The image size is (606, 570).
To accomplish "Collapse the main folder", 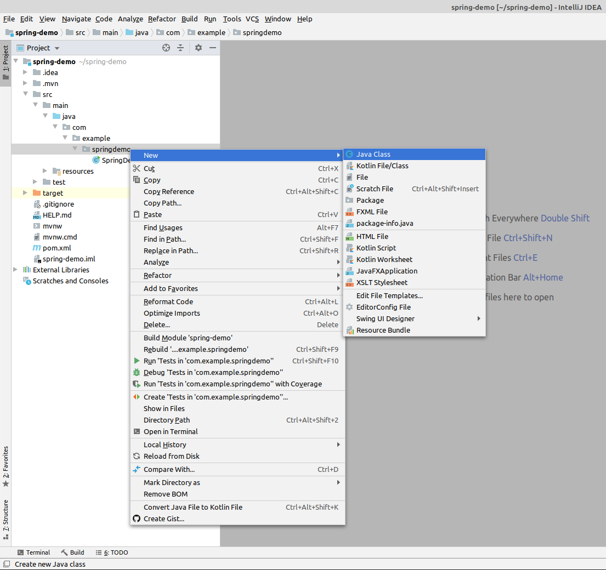I will (x=36, y=105).
